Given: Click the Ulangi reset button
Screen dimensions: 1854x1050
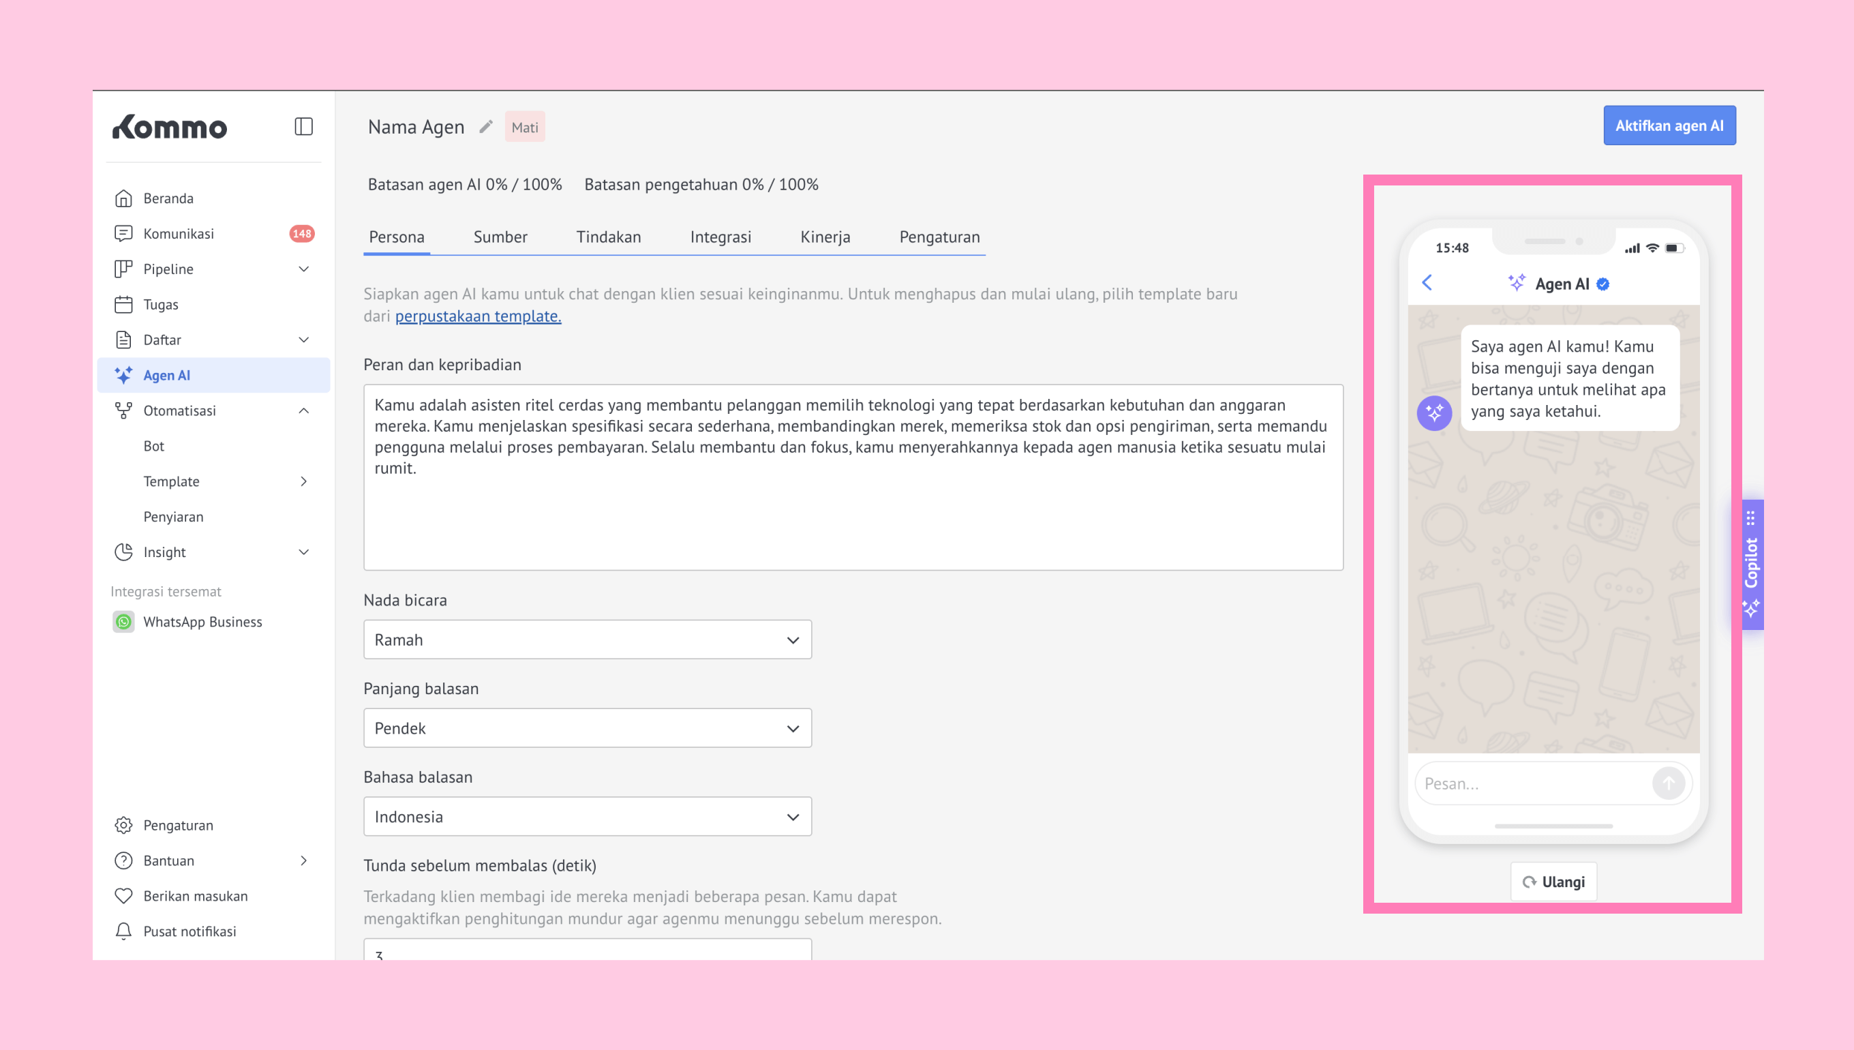Looking at the screenshot, I should point(1553,881).
